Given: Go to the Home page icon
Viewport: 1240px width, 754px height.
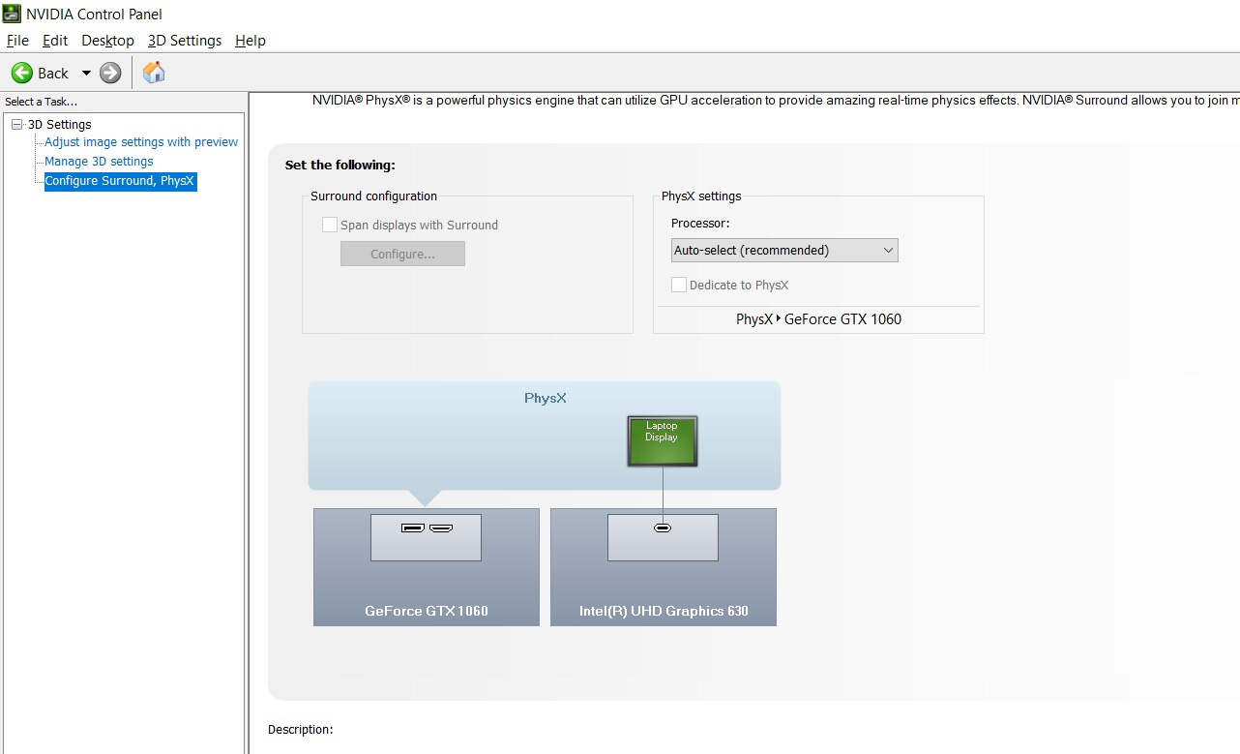Looking at the screenshot, I should [154, 73].
